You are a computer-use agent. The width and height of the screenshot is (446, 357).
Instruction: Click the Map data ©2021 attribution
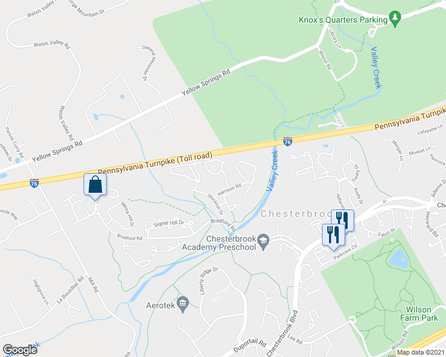(x=421, y=353)
